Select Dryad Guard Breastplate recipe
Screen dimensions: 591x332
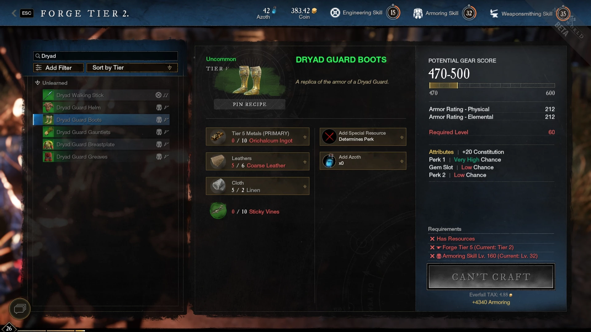point(106,144)
